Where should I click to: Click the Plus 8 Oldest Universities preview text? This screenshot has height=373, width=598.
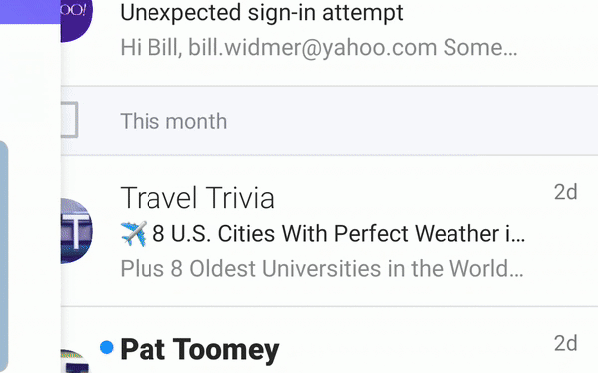click(x=322, y=268)
